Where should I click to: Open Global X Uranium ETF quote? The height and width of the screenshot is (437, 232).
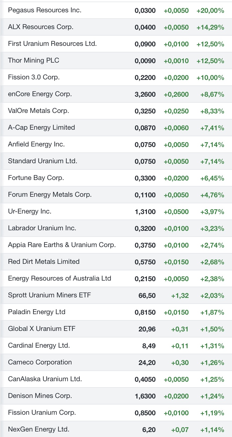(42, 329)
